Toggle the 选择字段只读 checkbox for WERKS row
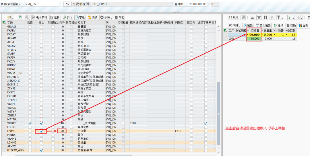 point(206,123)
